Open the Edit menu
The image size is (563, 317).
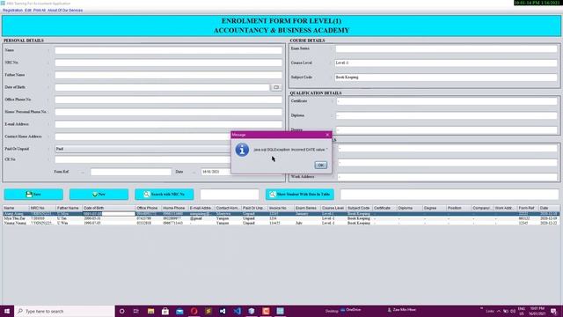click(x=28, y=11)
